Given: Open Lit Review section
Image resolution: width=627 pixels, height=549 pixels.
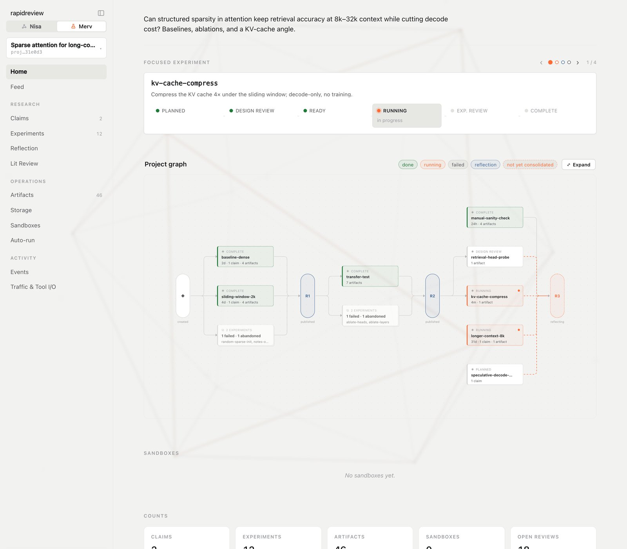Looking at the screenshot, I should pyautogui.click(x=56, y=164).
